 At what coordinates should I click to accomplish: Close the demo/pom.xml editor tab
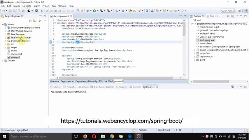coord(71,16)
